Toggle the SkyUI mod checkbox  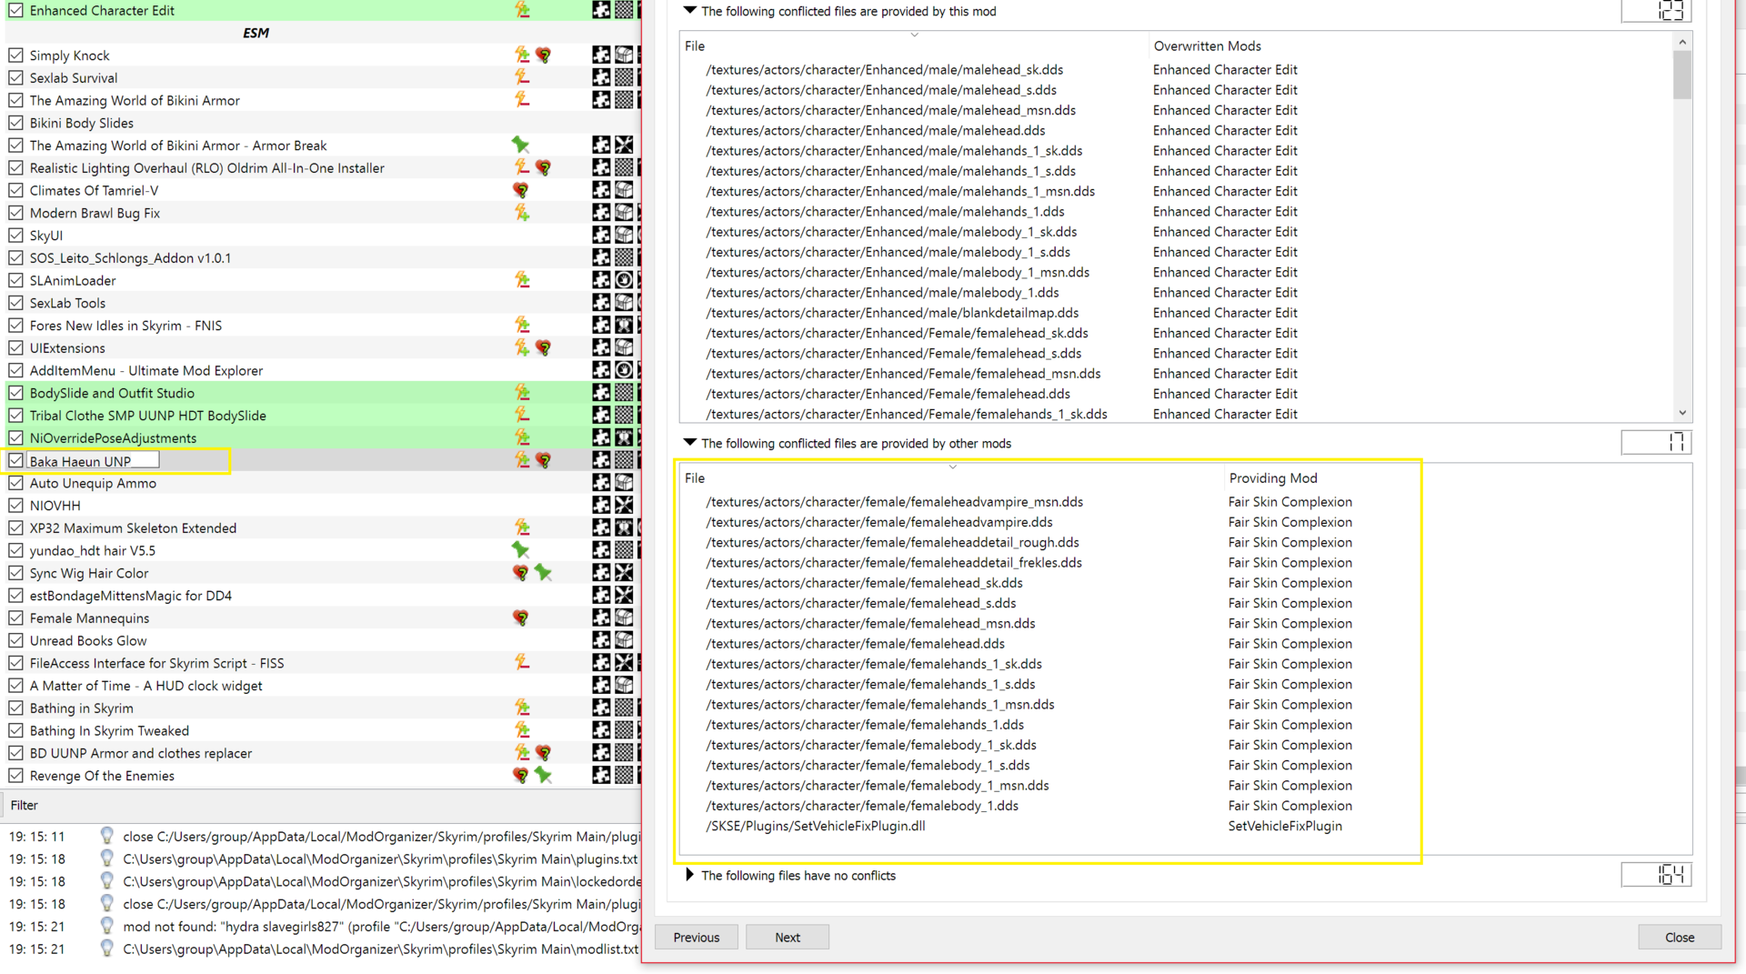pos(16,236)
